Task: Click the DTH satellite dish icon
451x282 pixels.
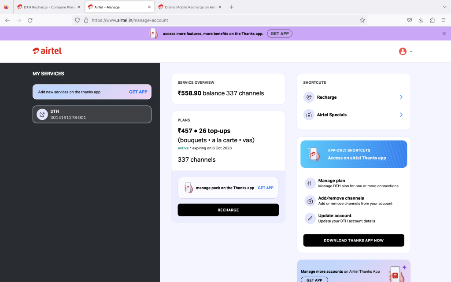Action: pyautogui.click(x=42, y=114)
